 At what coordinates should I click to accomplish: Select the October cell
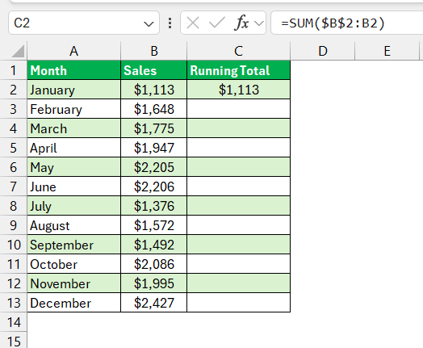tap(73, 264)
